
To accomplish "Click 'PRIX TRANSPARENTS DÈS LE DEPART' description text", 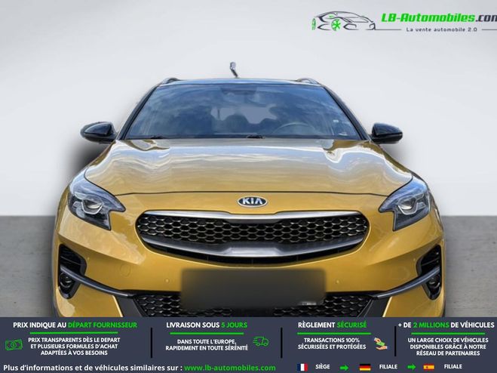I will 74,346.
